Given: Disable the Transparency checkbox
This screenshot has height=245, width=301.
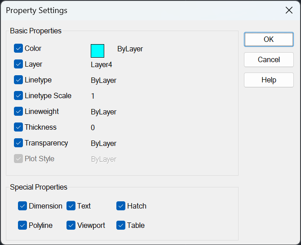Looking at the screenshot, I should (x=18, y=143).
